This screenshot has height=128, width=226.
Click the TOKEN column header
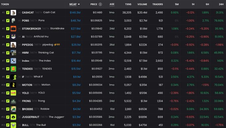(x=5, y=4)
